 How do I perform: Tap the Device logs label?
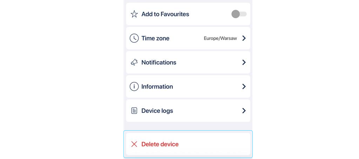point(157,111)
